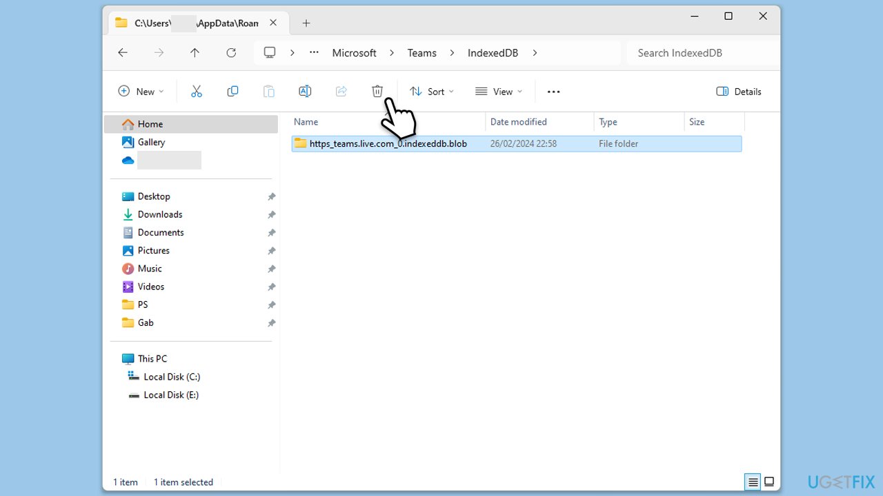Add a new tab with plus button
883x496 pixels.
[306, 23]
